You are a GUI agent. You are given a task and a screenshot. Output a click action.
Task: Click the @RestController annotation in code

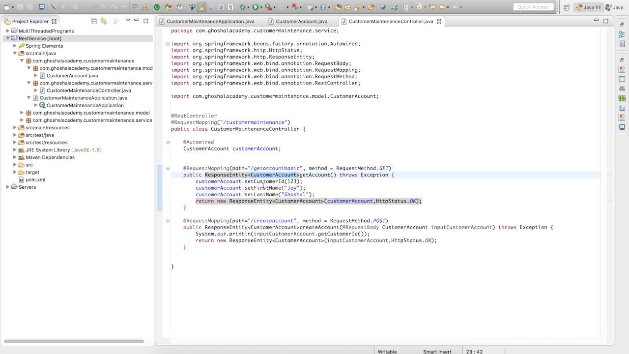(x=194, y=116)
